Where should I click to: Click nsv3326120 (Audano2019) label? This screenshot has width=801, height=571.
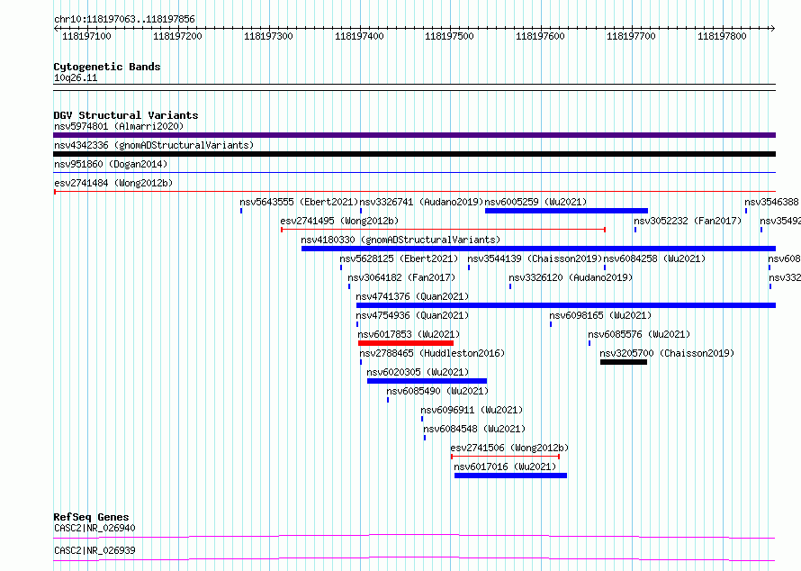click(571, 277)
